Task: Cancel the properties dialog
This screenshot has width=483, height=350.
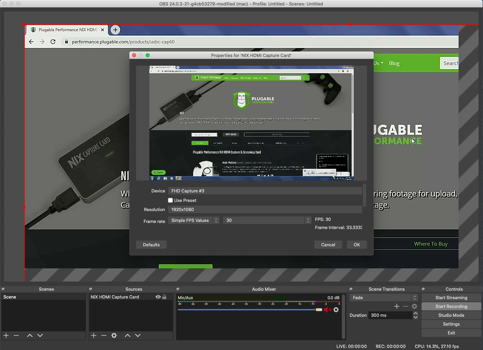Action: click(328, 245)
